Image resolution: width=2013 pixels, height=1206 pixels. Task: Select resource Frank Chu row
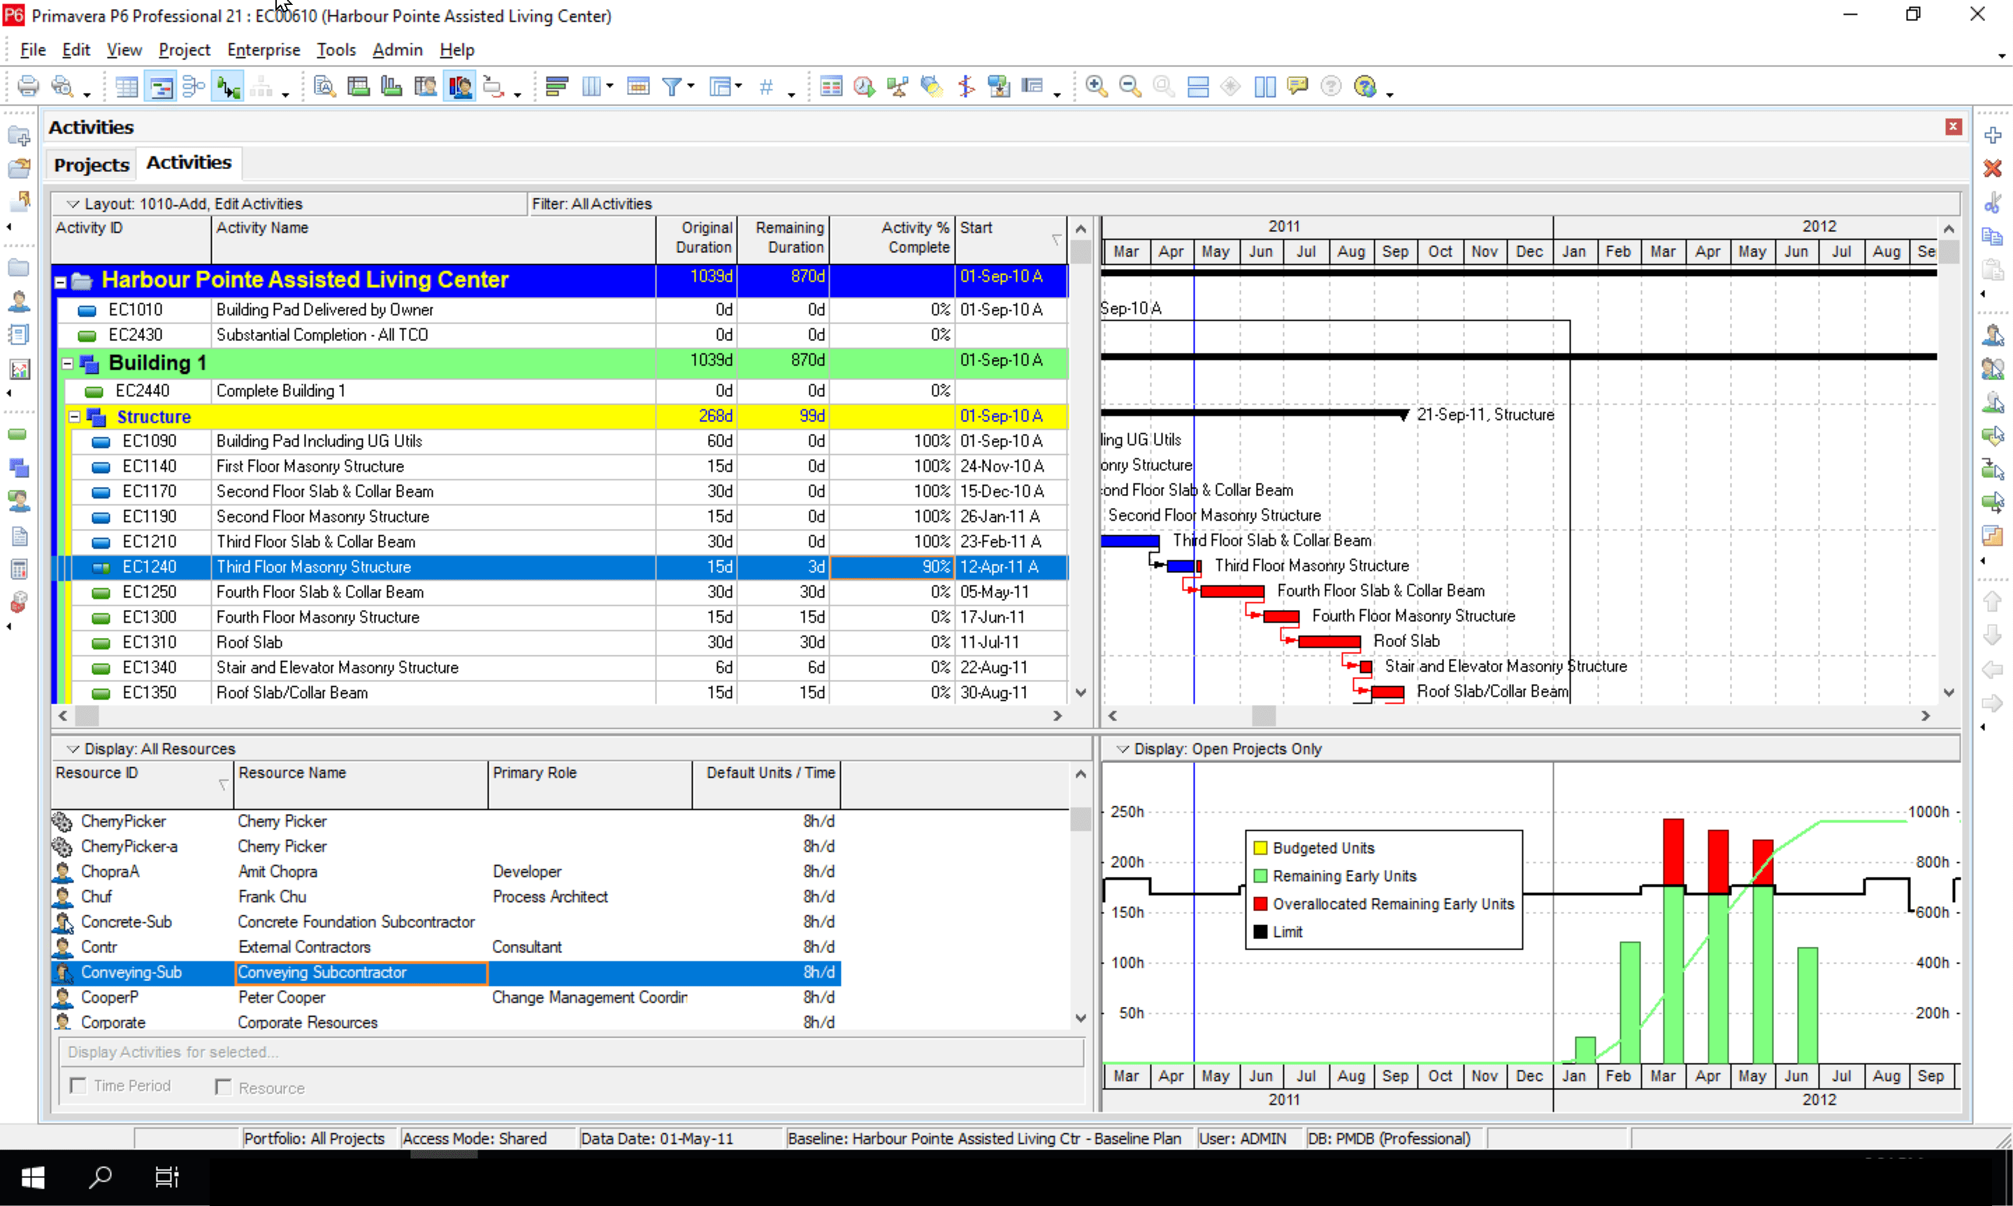click(x=446, y=896)
